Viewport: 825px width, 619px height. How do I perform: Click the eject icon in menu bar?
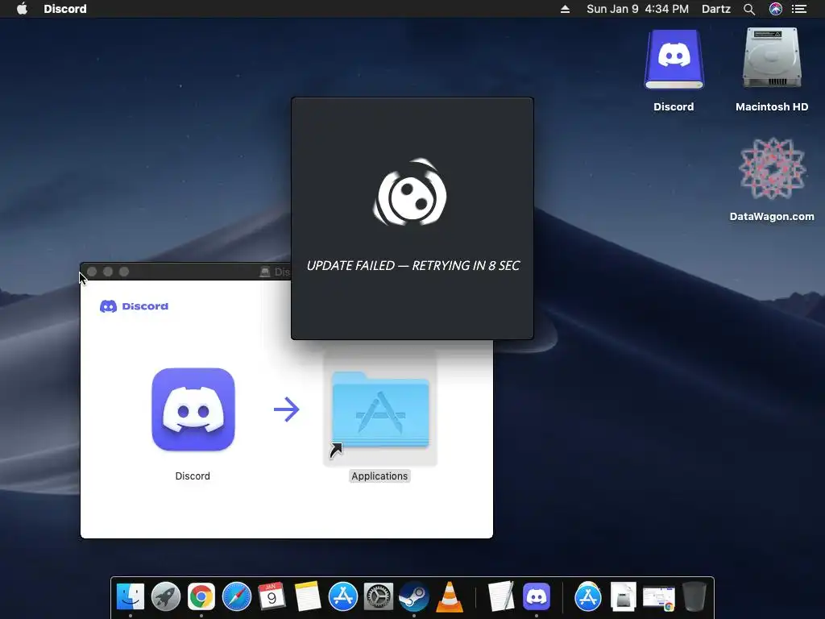[565, 9]
